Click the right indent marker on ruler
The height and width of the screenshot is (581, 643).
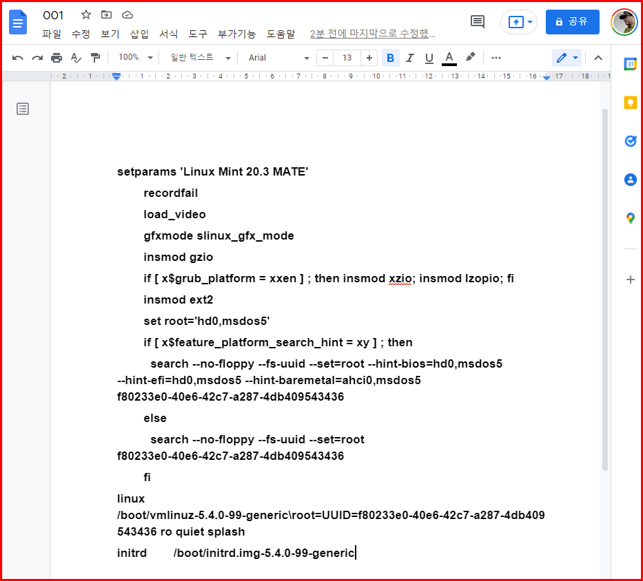[x=547, y=77]
